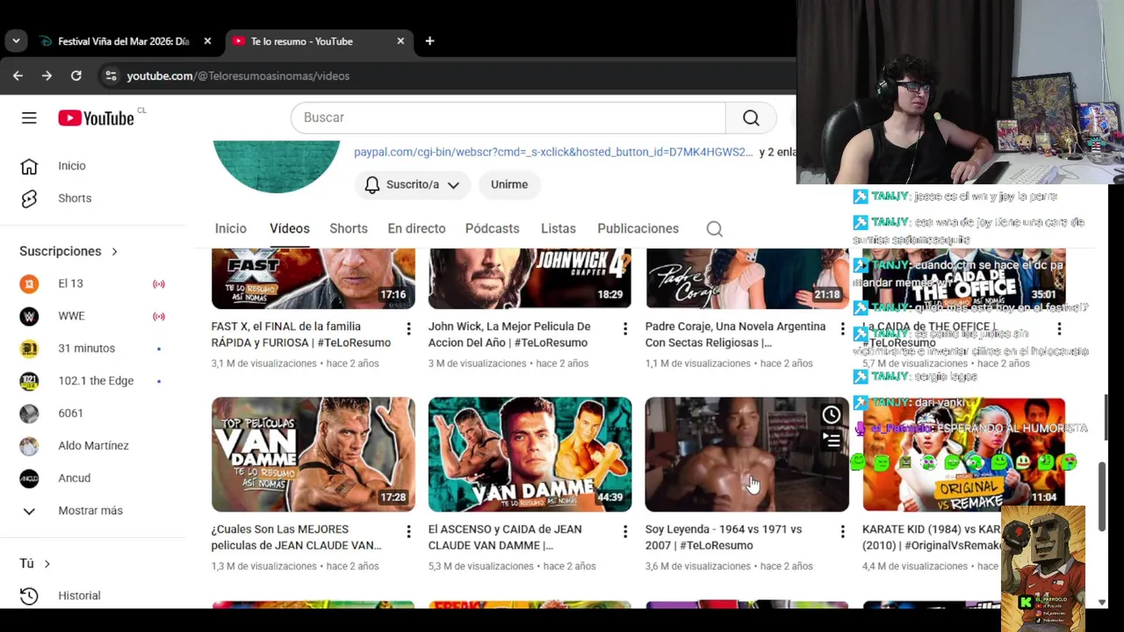Viewport: 1124px width, 632px height.
Task: Expand the Tú section arrow
Action: (47, 564)
